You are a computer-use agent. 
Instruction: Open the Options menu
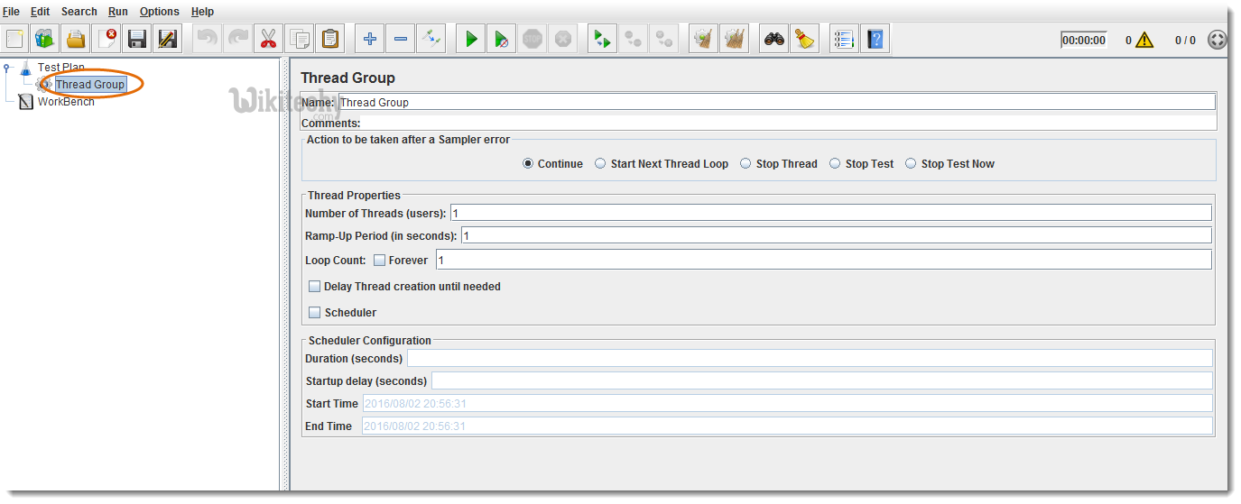(x=159, y=12)
